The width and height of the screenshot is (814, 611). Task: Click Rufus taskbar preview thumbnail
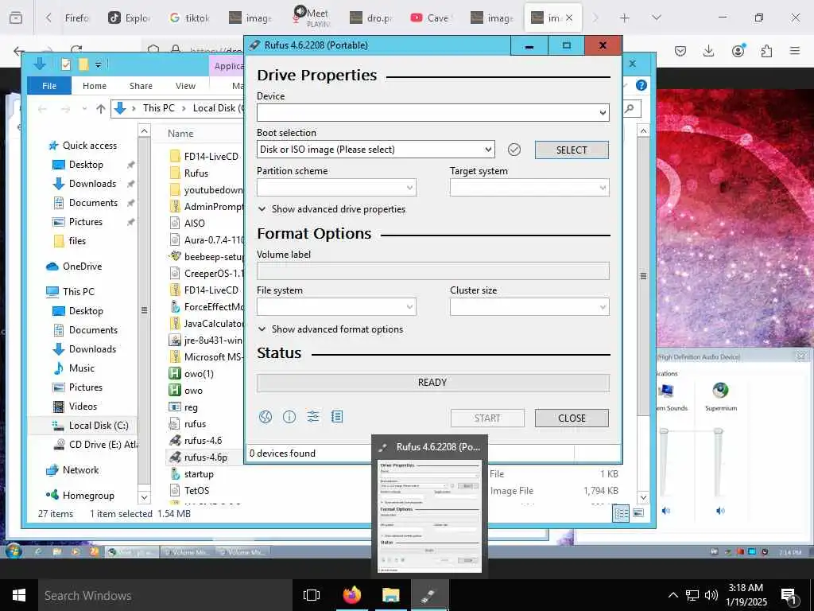(430, 516)
